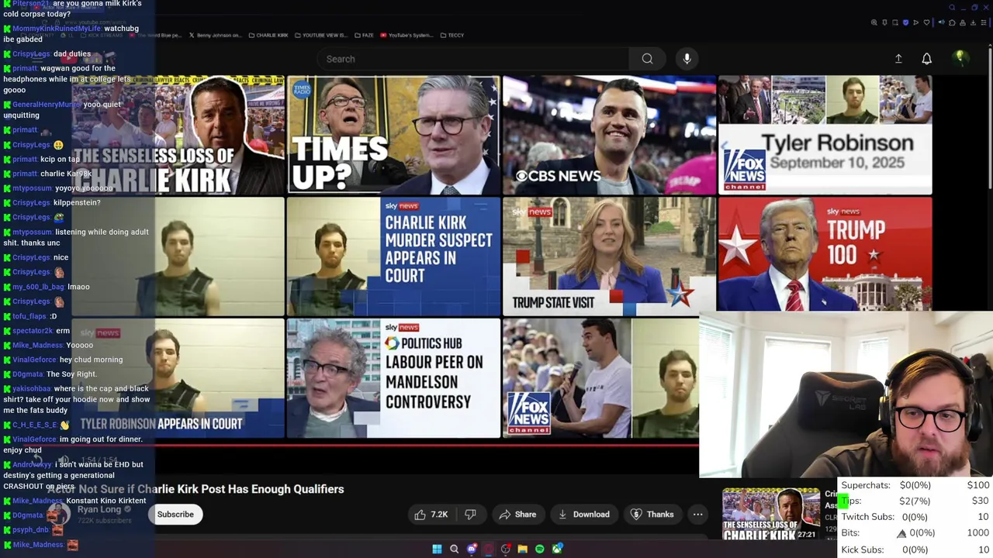
Task: Click in the YouTube Search field
Action: tap(473, 59)
